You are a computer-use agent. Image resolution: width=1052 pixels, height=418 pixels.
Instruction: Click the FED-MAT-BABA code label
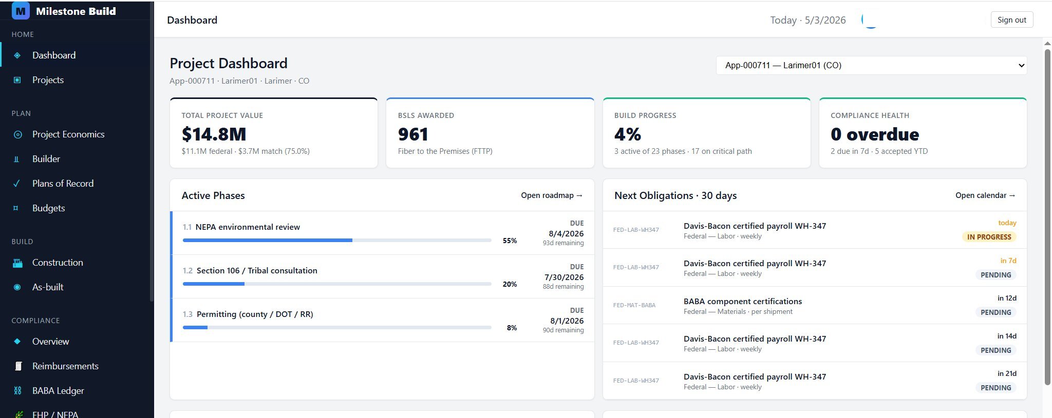tap(634, 305)
